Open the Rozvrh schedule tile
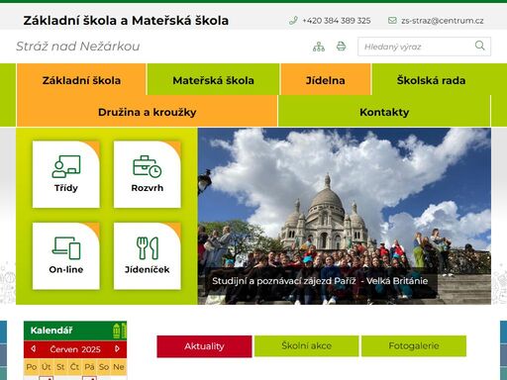 click(x=148, y=174)
